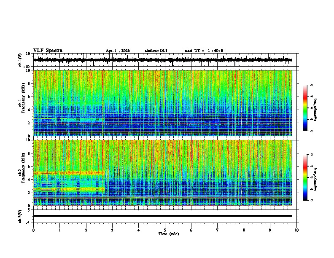Click time axis tick label "7"
Viewport: 334px width, 258px height.
point(218,230)
